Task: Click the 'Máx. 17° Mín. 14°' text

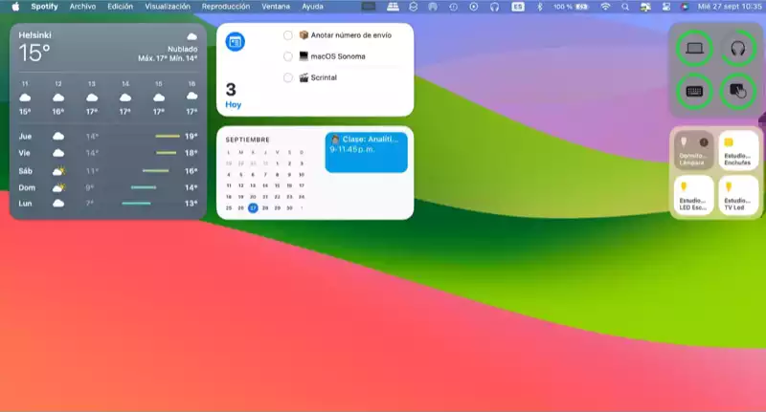Action: (168, 58)
